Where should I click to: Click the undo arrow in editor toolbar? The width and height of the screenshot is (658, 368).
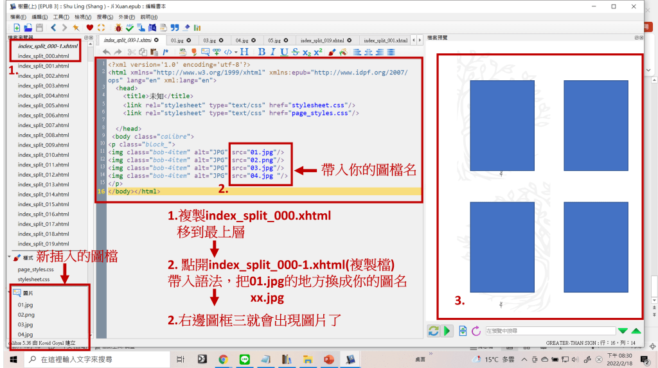coord(107,52)
